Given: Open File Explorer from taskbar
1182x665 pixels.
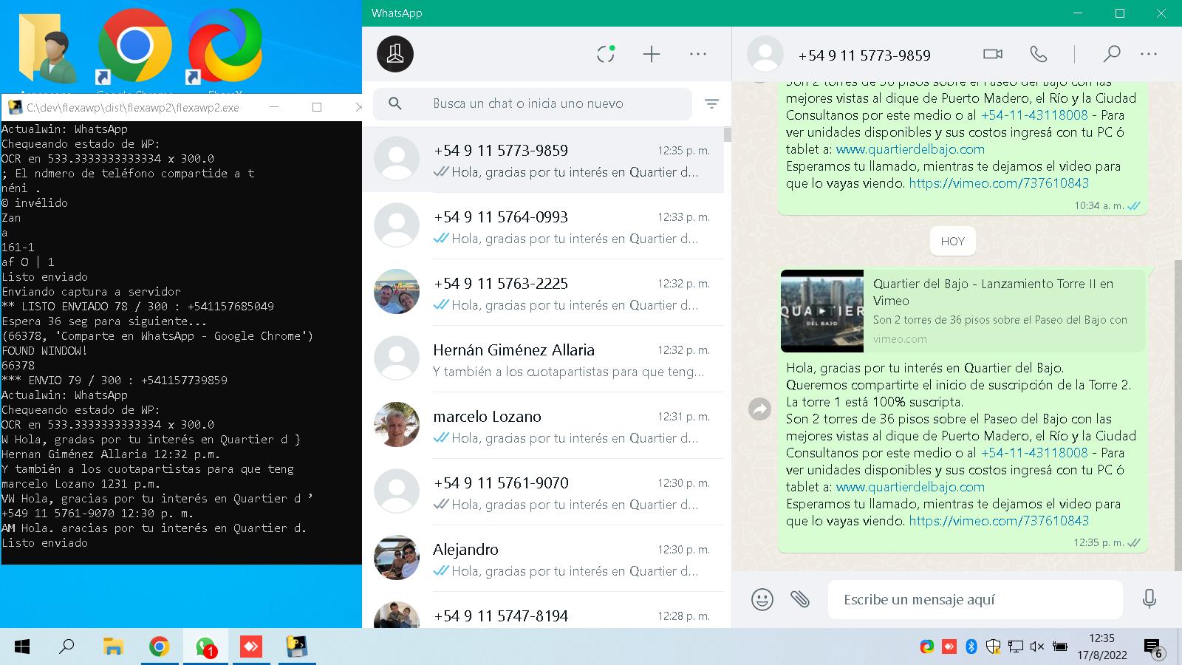Looking at the screenshot, I should click(112, 647).
